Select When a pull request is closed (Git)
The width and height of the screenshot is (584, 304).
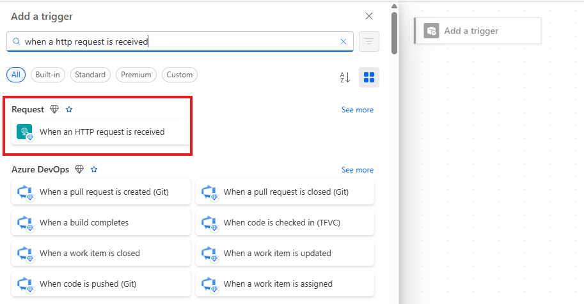[x=285, y=192]
